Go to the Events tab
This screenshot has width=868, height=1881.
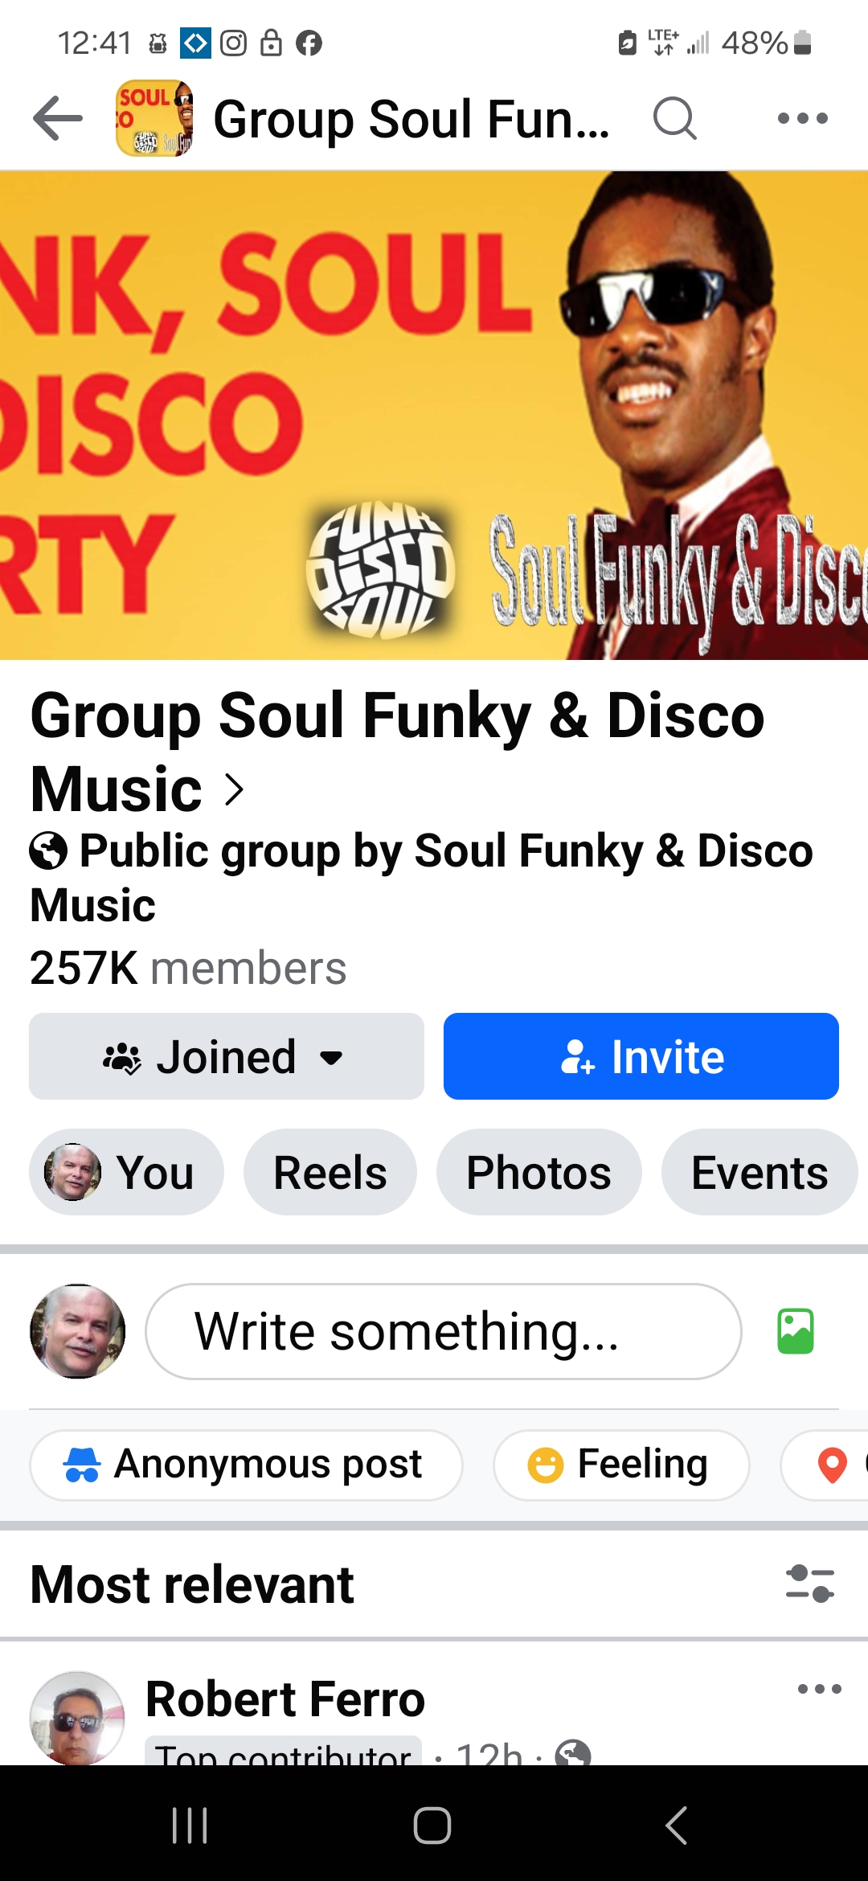(759, 1172)
